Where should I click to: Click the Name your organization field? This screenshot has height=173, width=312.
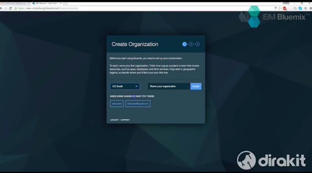click(169, 86)
